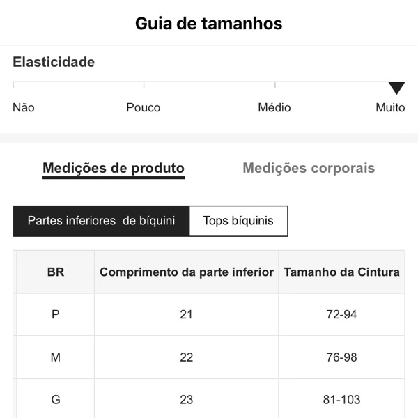Click the Guia de tamanhos title
The image size is (418, 418).
point(209,23)
